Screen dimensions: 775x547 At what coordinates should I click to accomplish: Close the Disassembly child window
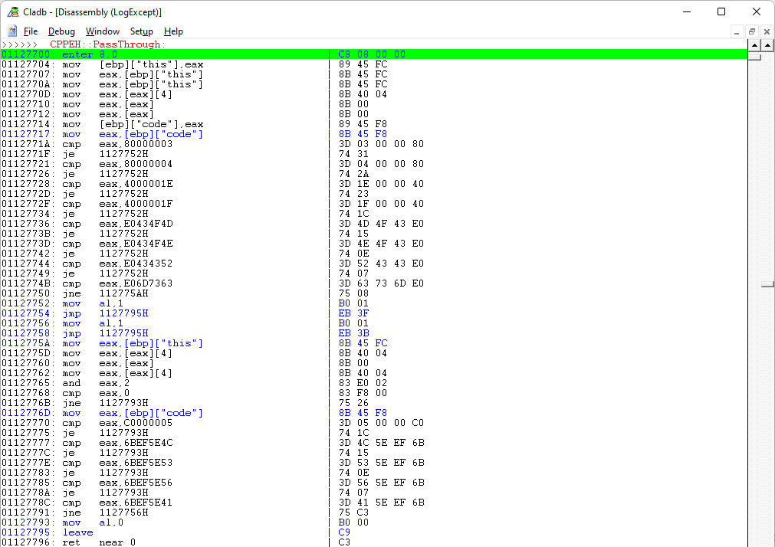(x=767, y=31)
